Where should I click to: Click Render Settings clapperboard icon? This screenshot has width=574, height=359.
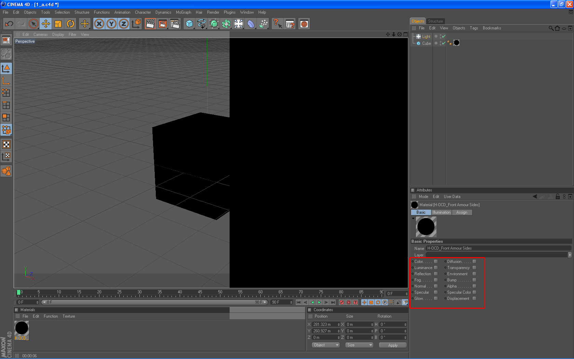click(x=175, y=24)
